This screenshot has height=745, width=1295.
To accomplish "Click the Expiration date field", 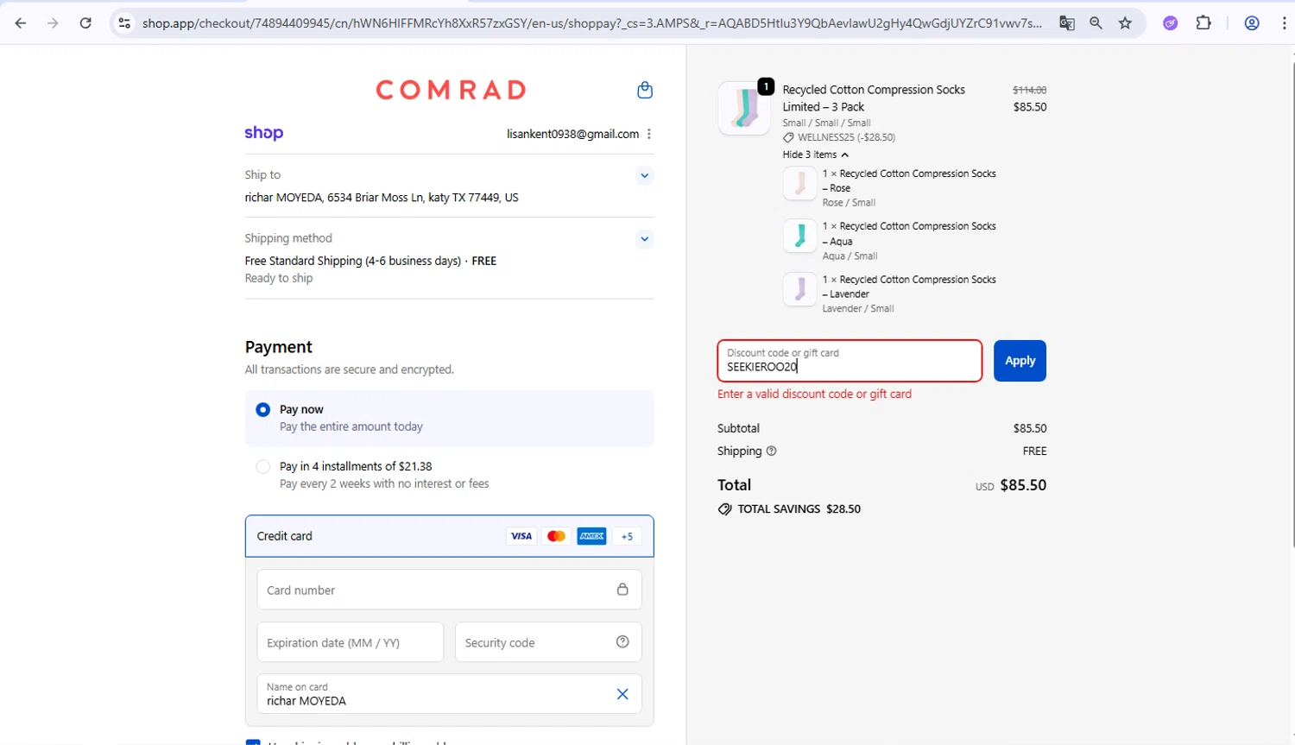I will (x=351, y=642).
